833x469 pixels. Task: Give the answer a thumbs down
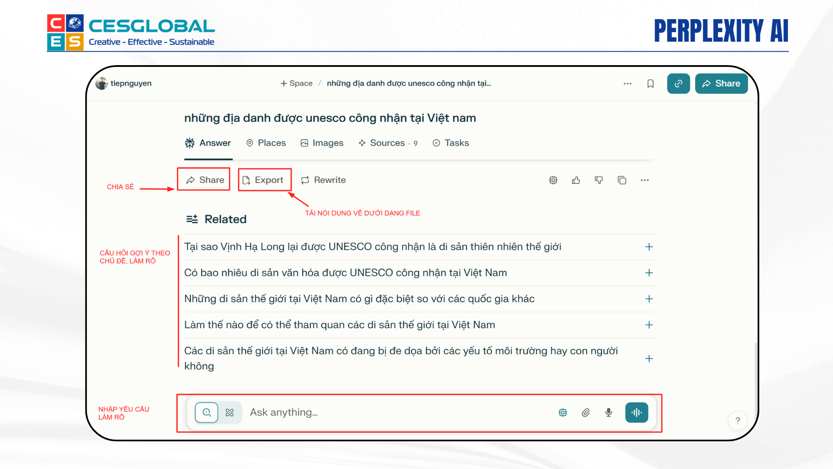pyautogui.click(x=599, y=180)
